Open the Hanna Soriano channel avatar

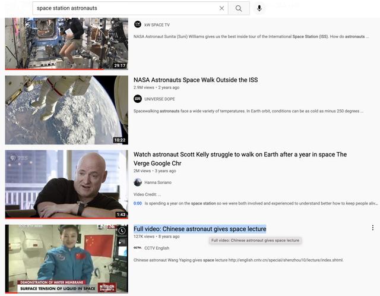point(138,182)
